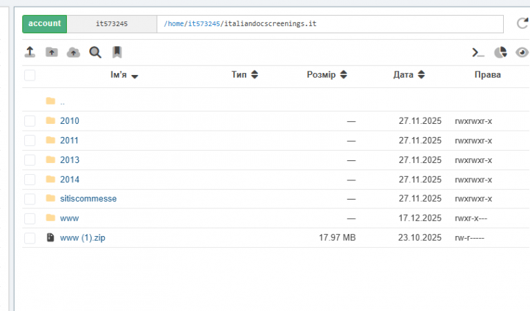The height and width of the screenshot is (311, 530).
Task: Check the box for folder 2014
Action: click(x=30, y=180)
